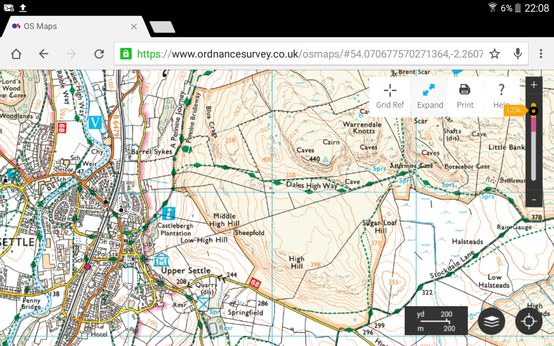Click the ordnancesurvey.co.uk address bar

tap(303, 54)
